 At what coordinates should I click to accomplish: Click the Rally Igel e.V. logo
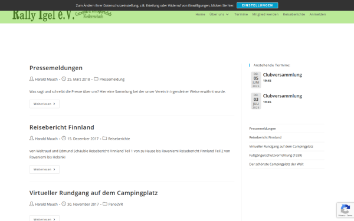click(62, 15)
